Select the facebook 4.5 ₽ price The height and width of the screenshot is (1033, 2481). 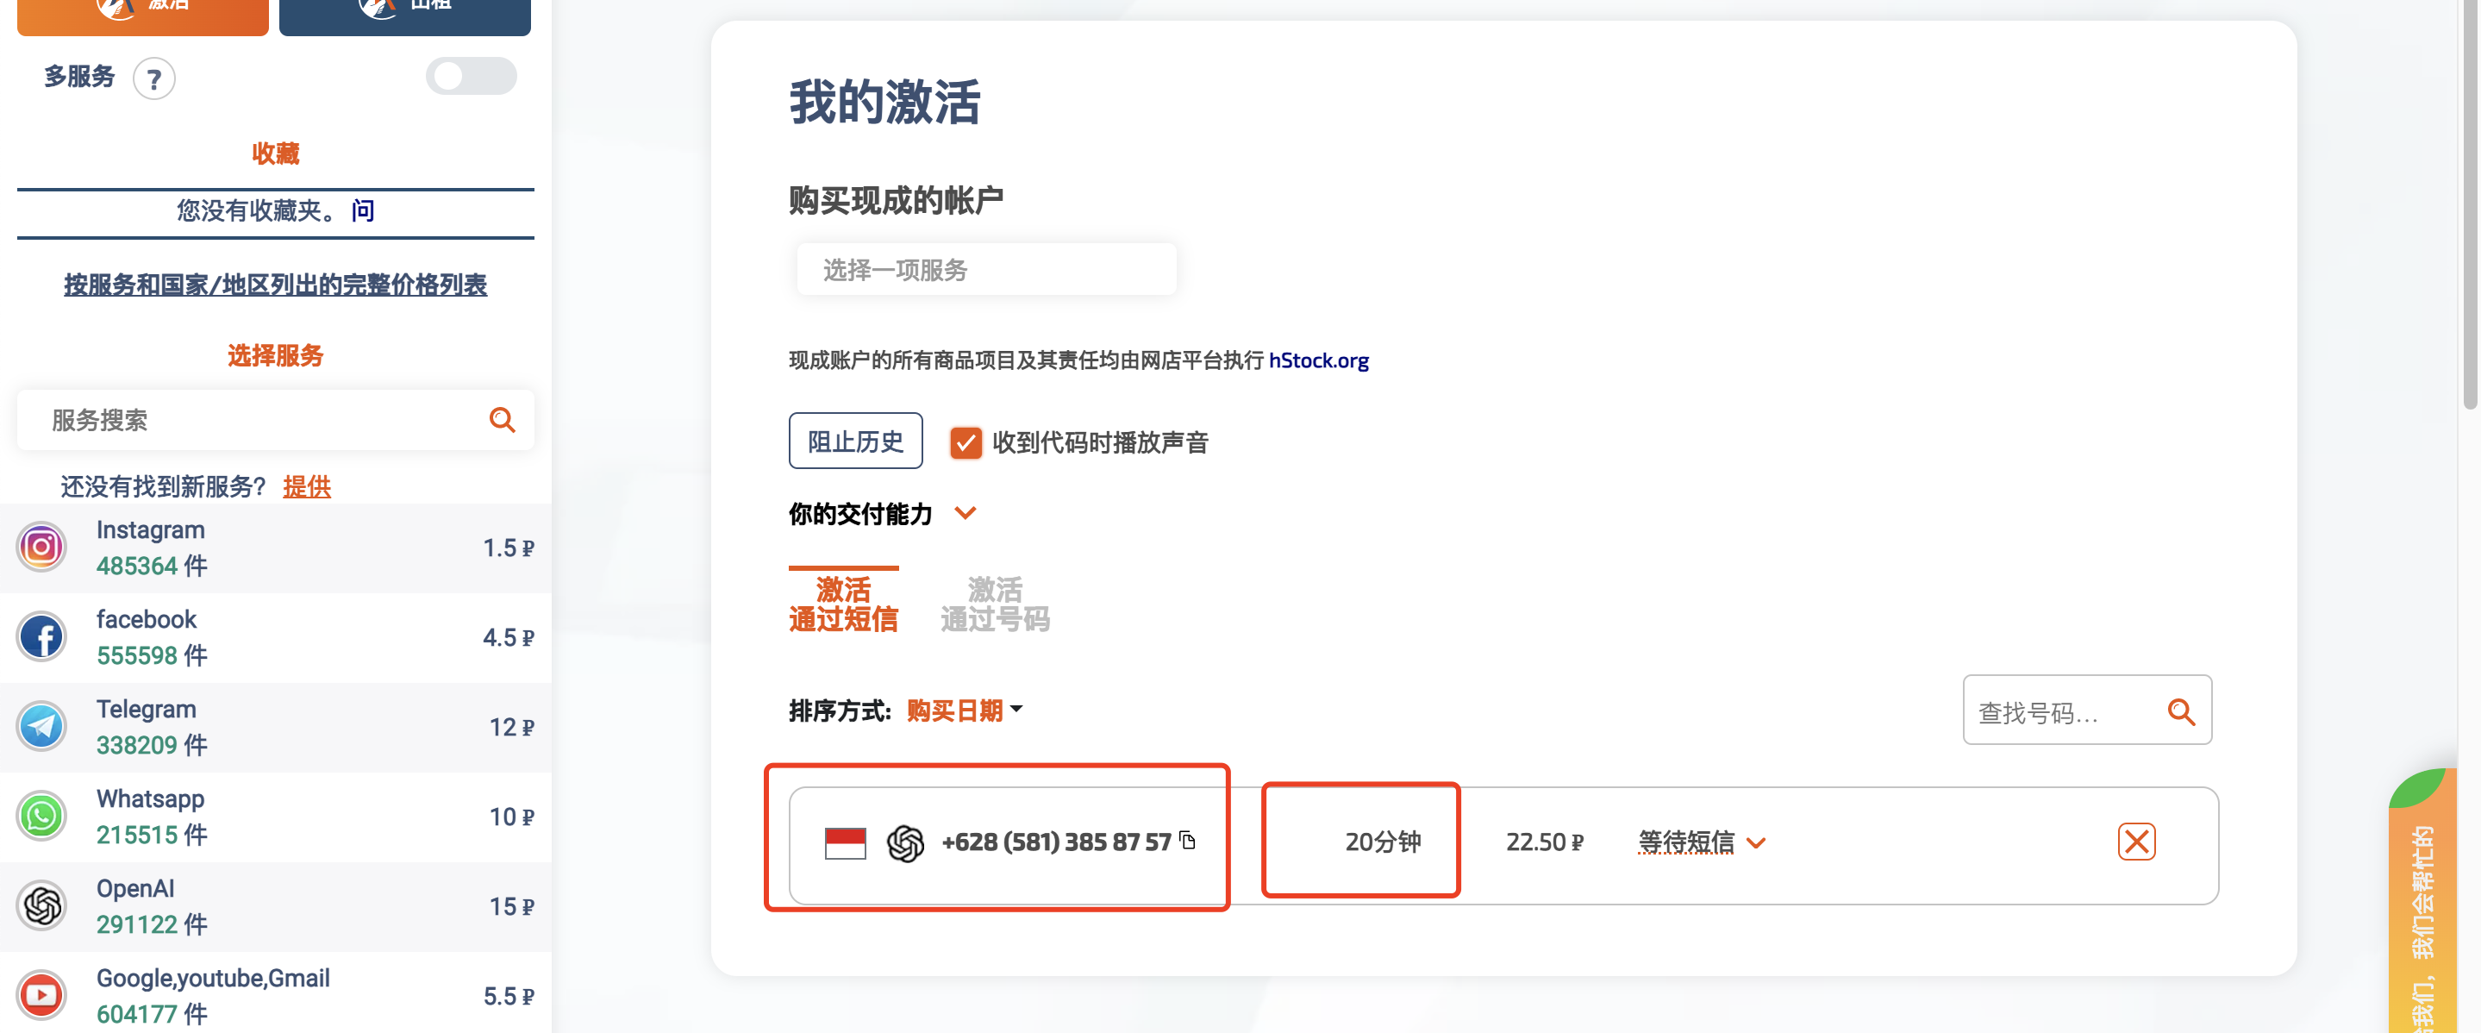coord(508,638)
